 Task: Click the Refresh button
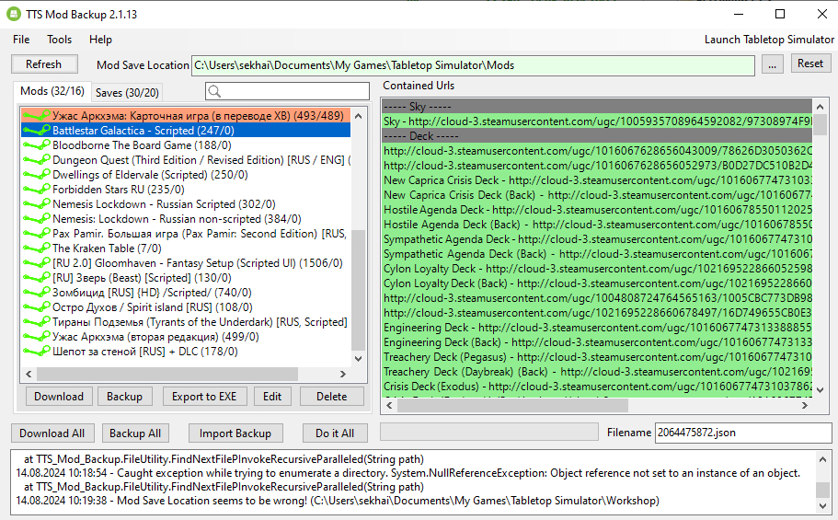(44, 64)
